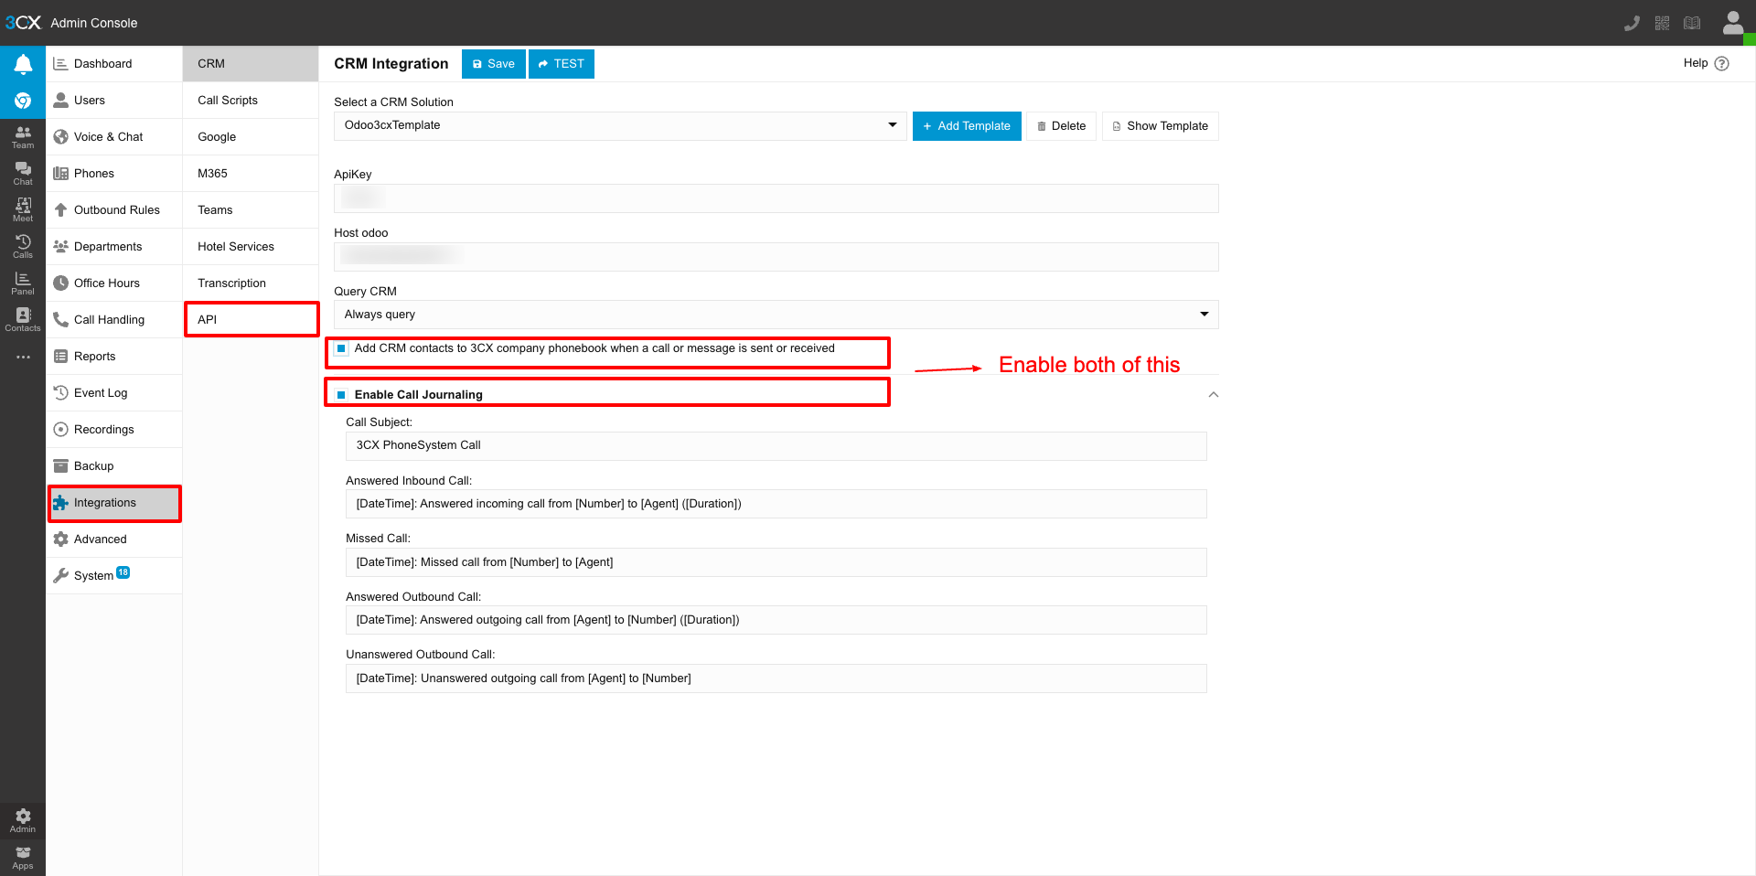Open the Chrome web client icon
Viewport: 1756px width, 876px height.
point(23,101)
